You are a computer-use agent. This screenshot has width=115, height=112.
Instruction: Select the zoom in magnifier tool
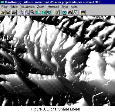point(22,12)
